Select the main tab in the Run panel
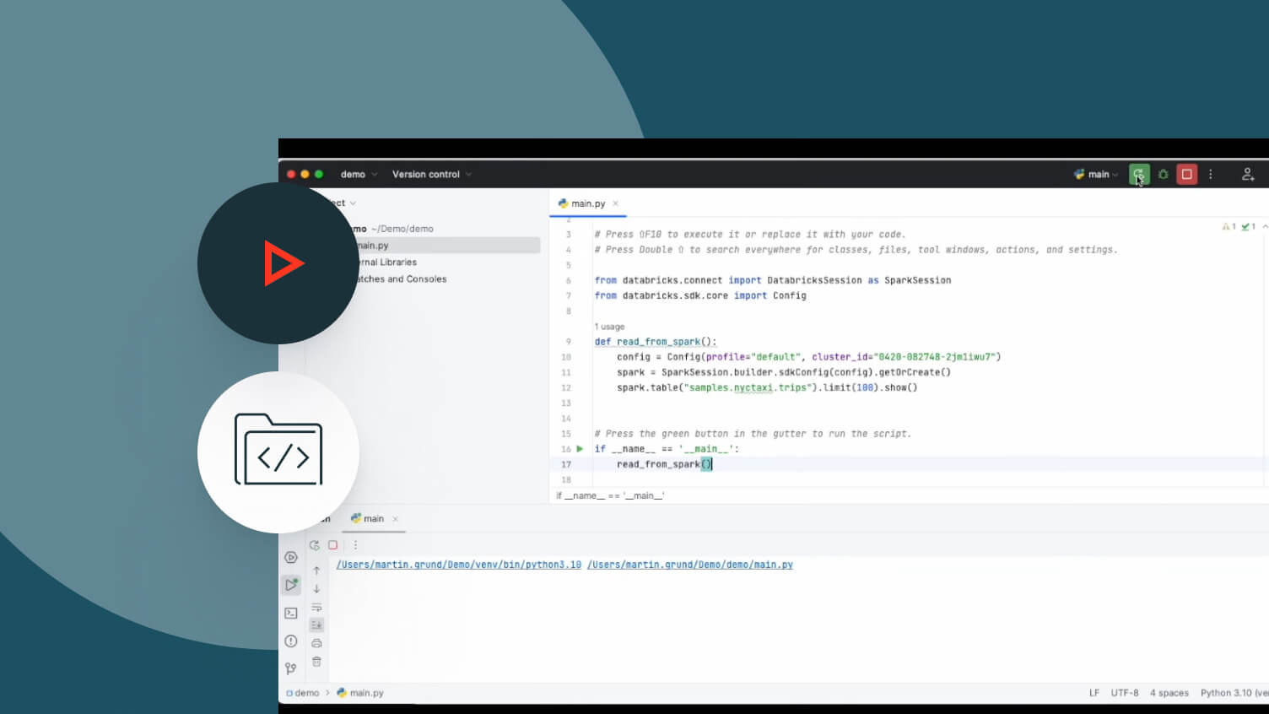Viewport: 1269px width, 714px height. [373, 519]
